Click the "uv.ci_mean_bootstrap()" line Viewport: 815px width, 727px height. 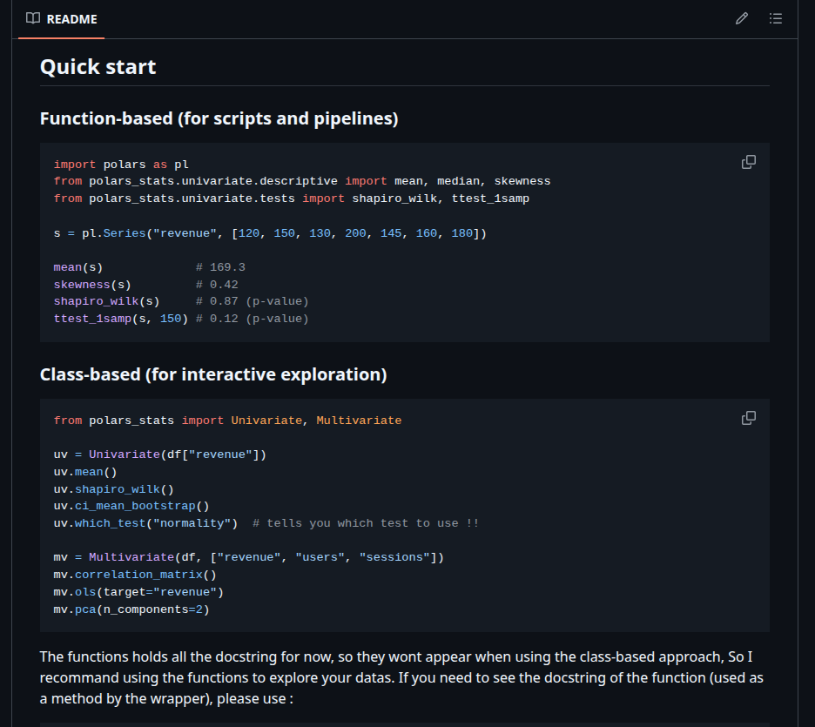click(x=131, y=506)
